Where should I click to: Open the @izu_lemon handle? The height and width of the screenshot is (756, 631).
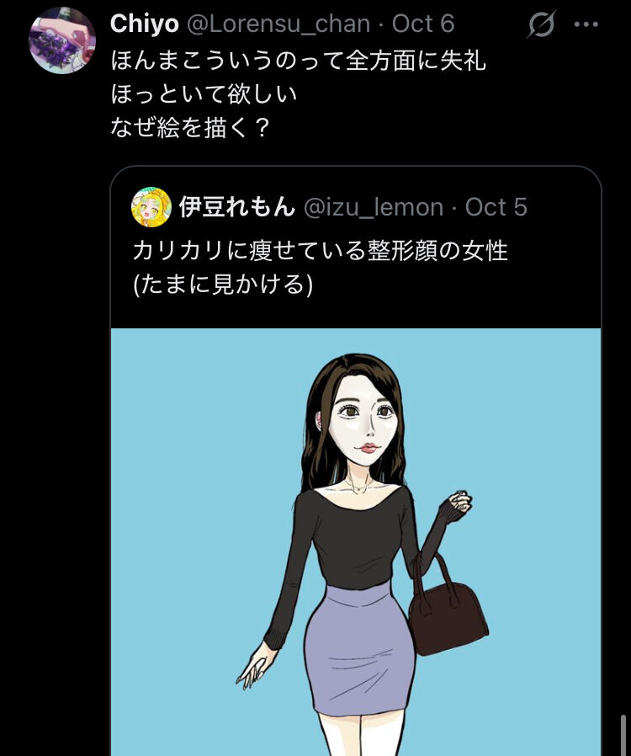pyautogui.click(x=374, y=207)
